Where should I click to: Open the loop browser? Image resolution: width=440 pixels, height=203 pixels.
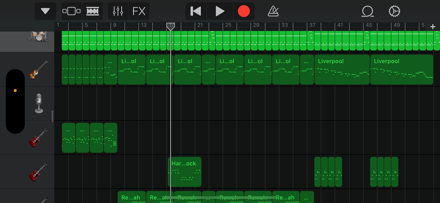[x=368, y=11]
